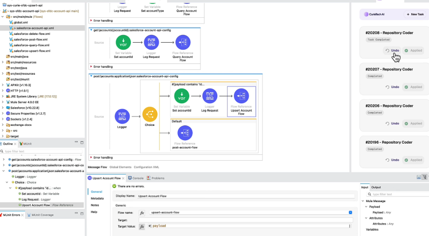The height and width of the screenshot is (236, 429).
Task: Close the Outline tab
Action: click(x=15, y=144)
